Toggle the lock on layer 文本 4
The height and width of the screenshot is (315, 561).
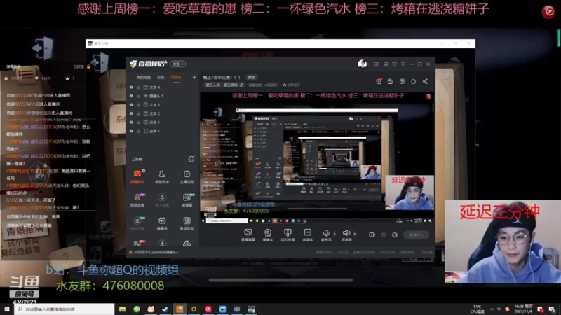click(138, 87)
